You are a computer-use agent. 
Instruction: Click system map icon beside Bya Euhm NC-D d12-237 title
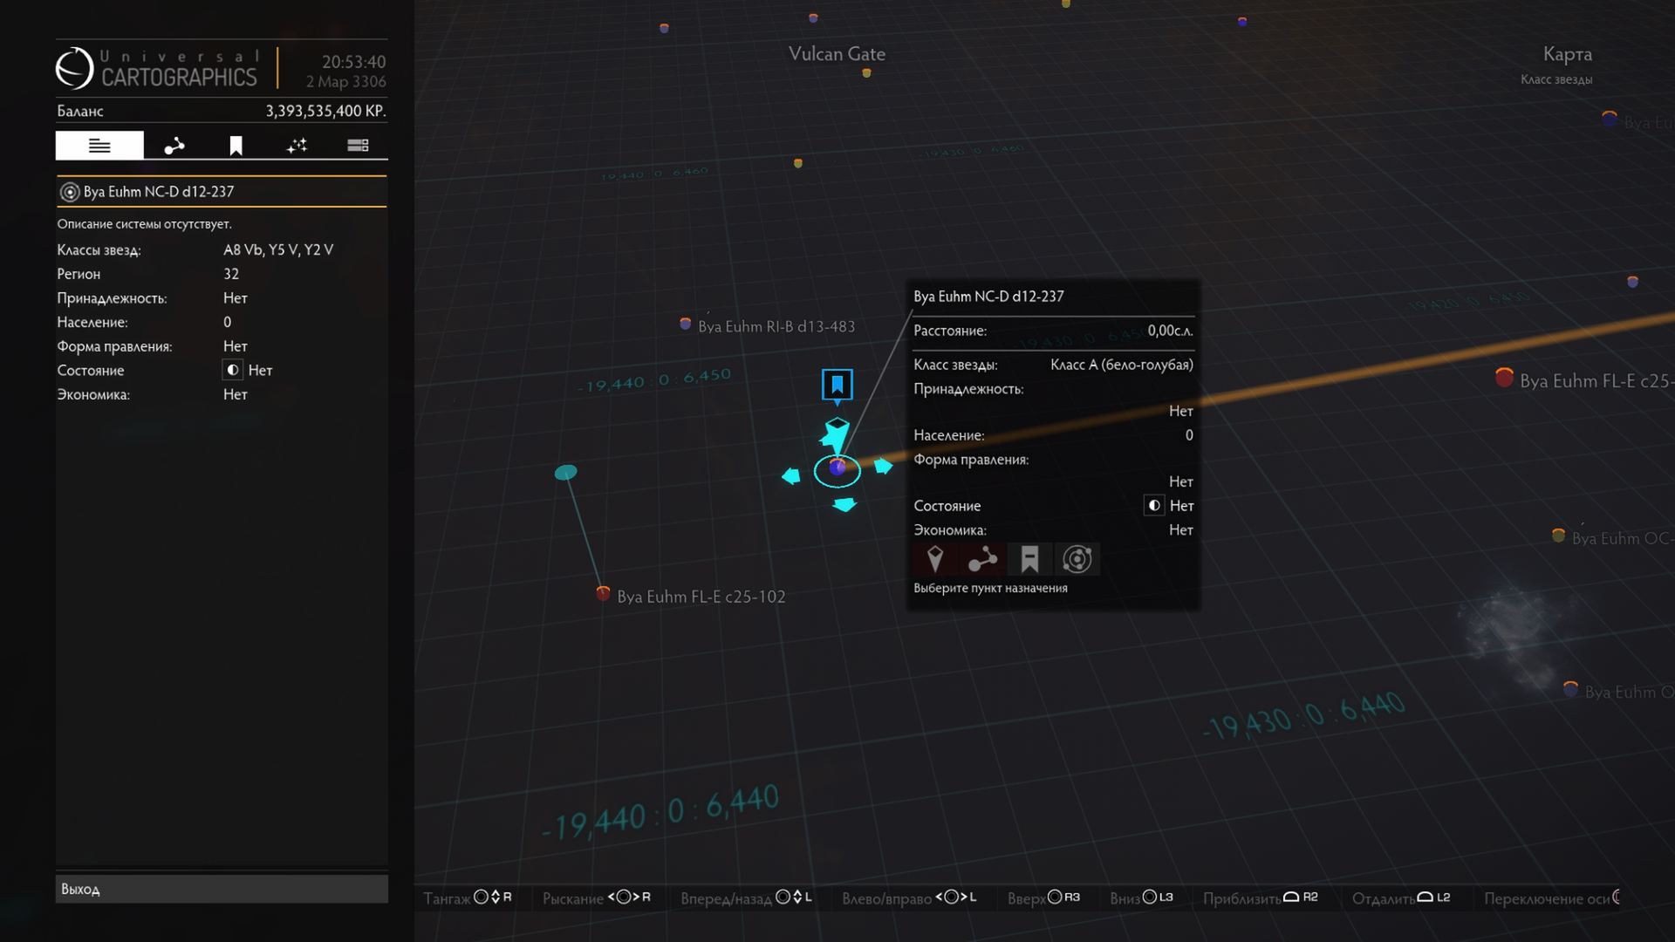click(70, 192)
